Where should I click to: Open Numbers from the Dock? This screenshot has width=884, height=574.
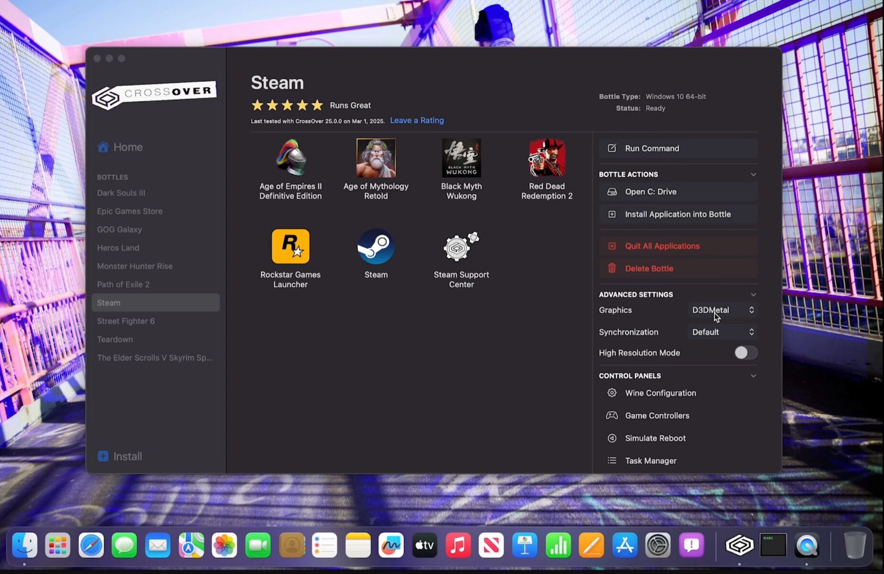[x=558, y=545]
